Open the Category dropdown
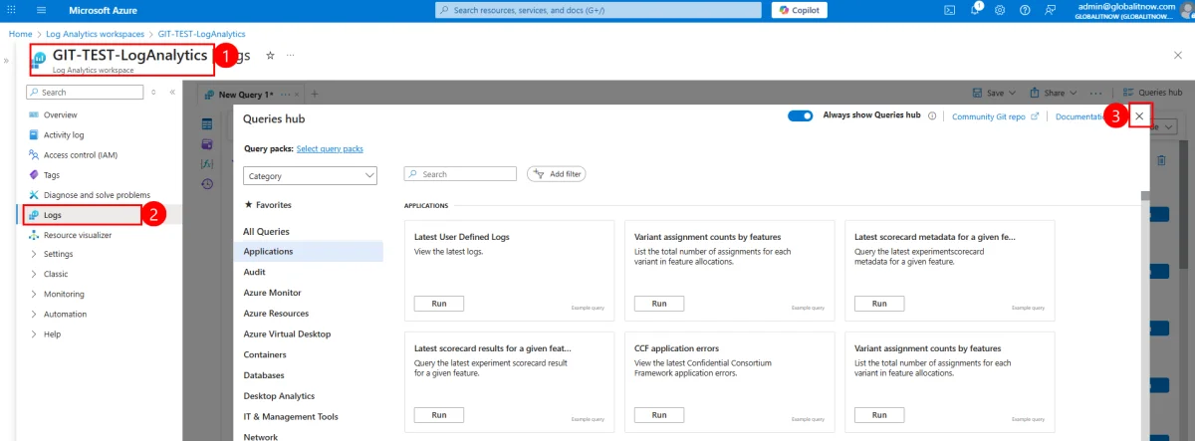1195x441 pixels. [310, 176]
